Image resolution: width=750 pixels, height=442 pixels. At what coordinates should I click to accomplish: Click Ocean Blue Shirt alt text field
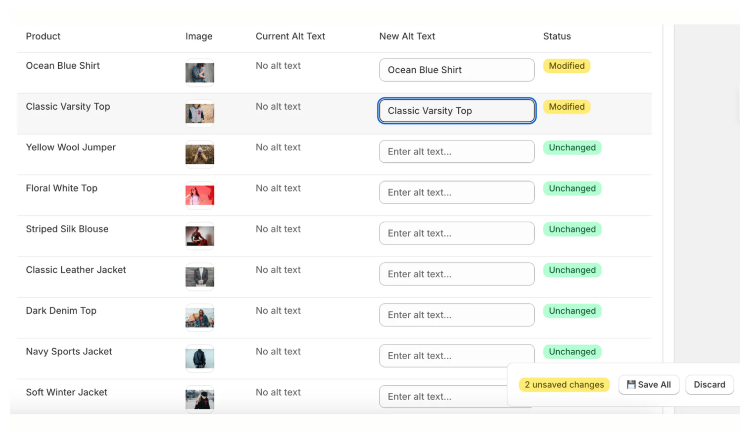point(456,70)
